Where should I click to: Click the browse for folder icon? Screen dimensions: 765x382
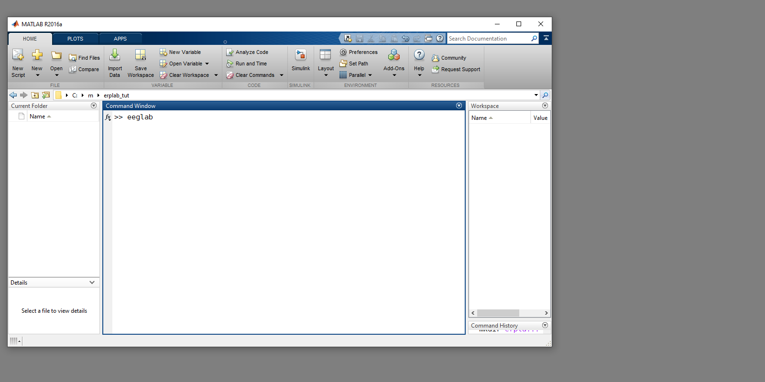(x=46, y=95)
